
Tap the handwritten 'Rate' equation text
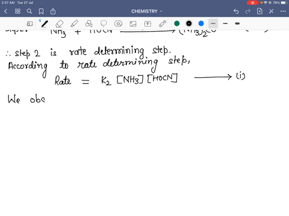click(63, 81)
